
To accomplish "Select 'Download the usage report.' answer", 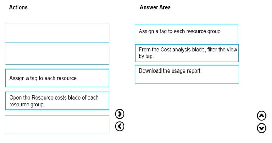I will (x=187, y=74).
